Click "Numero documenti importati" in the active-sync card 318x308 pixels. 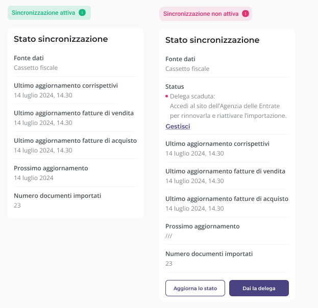pyautogui.click(x=58, y=195)
